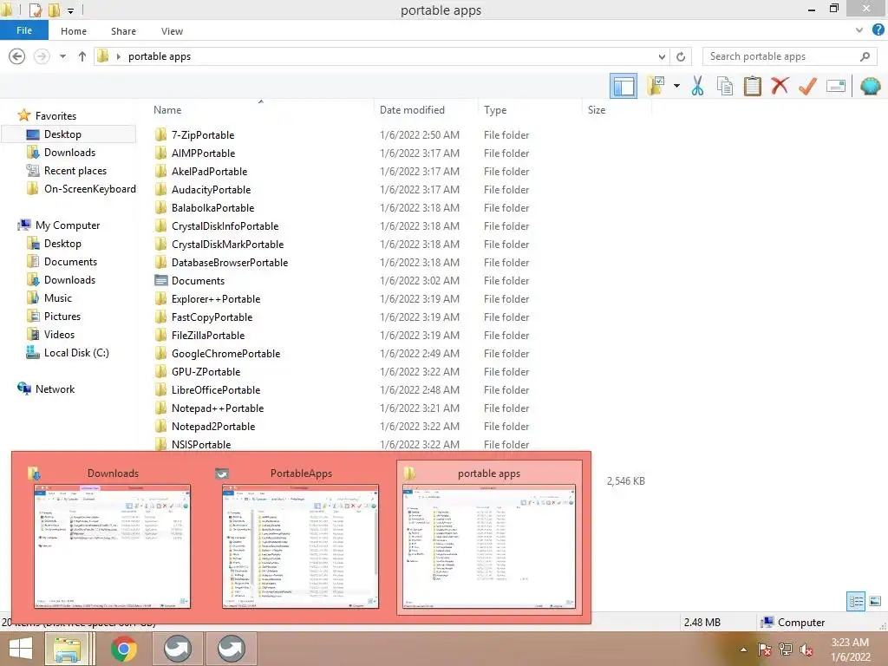The image size is (888, 666).
Task: Switch to large icons view button
Action: (x=875, y=601)
